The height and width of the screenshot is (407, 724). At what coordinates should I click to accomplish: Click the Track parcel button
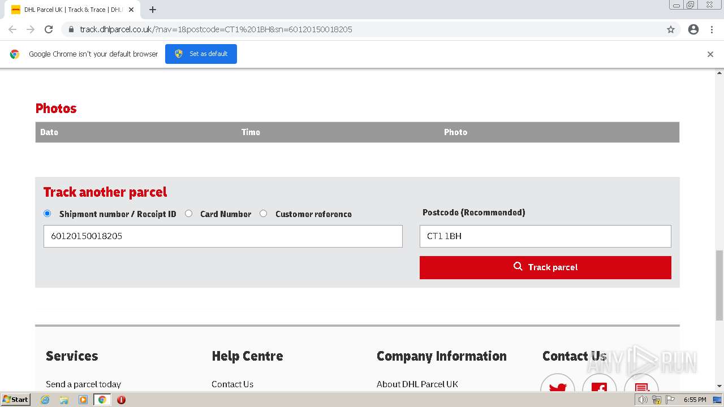(545, 267)
